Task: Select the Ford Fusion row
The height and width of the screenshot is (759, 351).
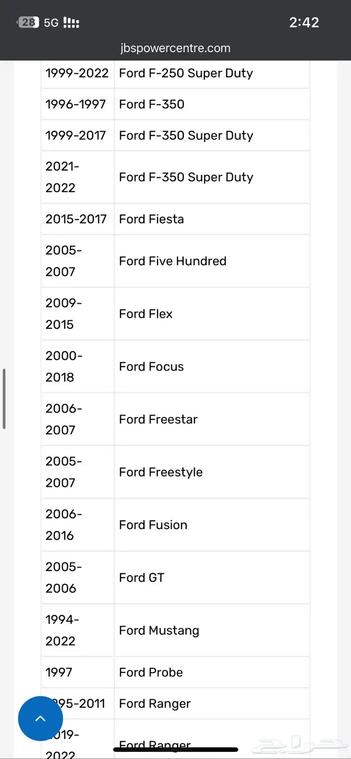Action: pos(153,525)
